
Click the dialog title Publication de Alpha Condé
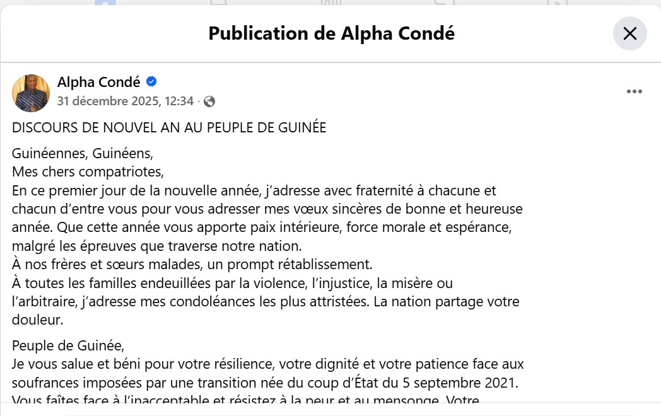click(331, 33)
